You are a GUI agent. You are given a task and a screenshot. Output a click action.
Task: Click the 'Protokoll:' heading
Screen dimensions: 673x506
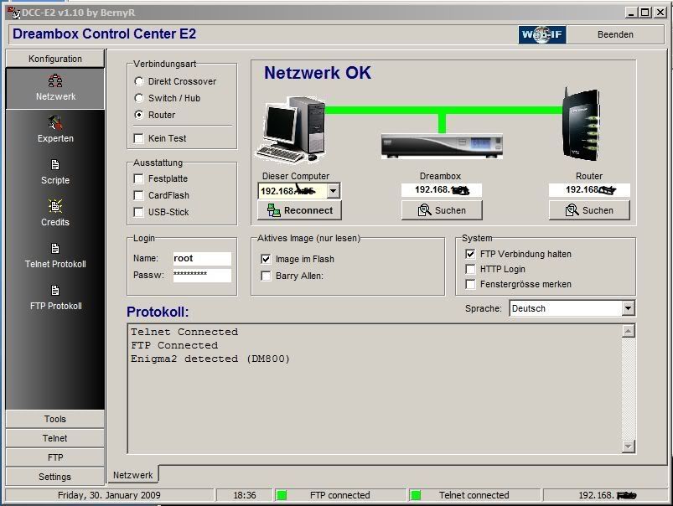tap(158, 312)
